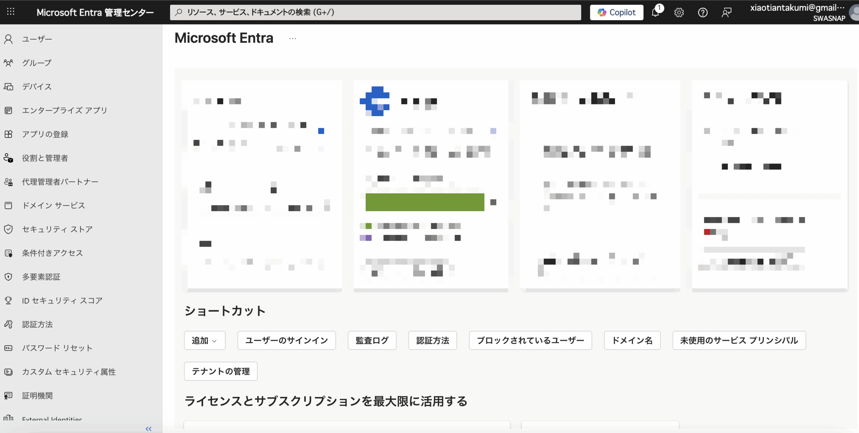Click the Copilot button
This screenshot has width=859, height=433.
coord(616,12)
